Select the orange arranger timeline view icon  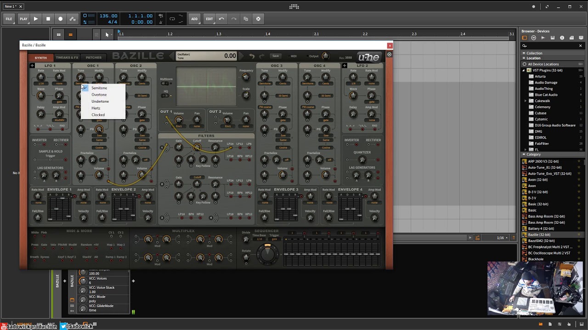[70, 34]
